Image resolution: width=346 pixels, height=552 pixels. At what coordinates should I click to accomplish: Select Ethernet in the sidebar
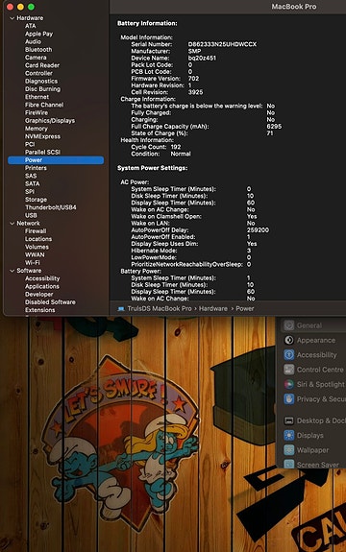tap(37, 97)
